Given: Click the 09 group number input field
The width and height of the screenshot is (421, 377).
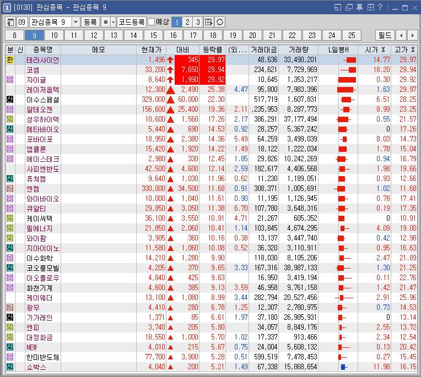Looking at the screenshot, I should pos(22,22).
